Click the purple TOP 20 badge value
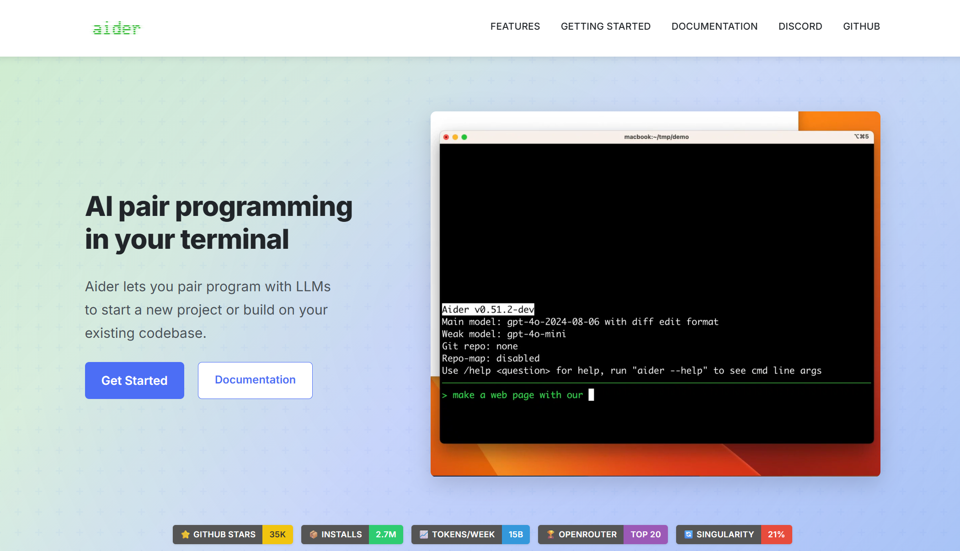The width and height of the screenshot is (960, 551). (x=645, y=535)
